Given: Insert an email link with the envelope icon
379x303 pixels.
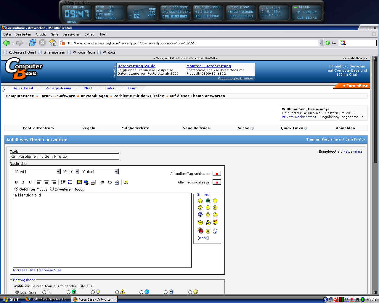Looking at the screenshot, I should [x=94, y=182].
